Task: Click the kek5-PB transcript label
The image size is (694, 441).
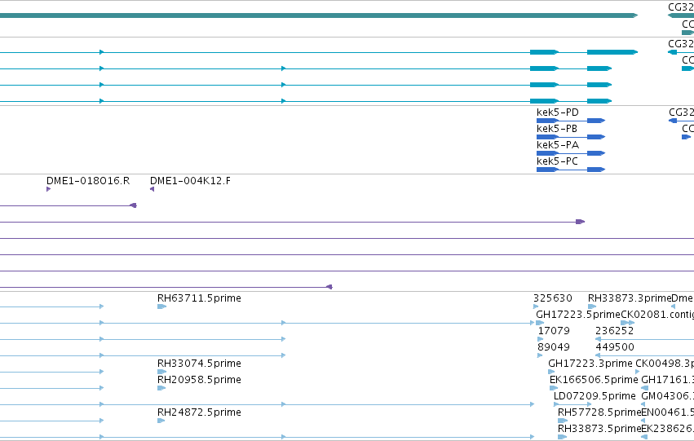Action: point(557,129)
